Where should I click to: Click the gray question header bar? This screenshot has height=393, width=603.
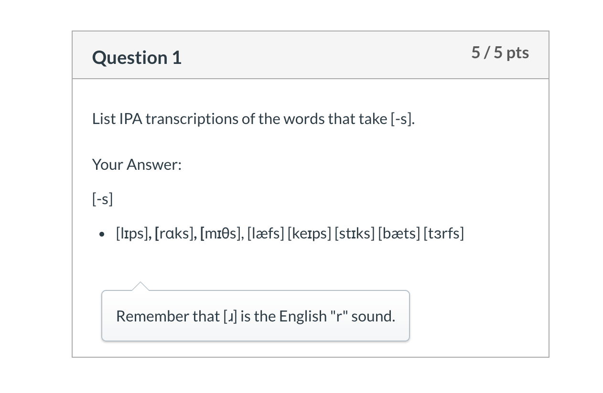point(311,55)
